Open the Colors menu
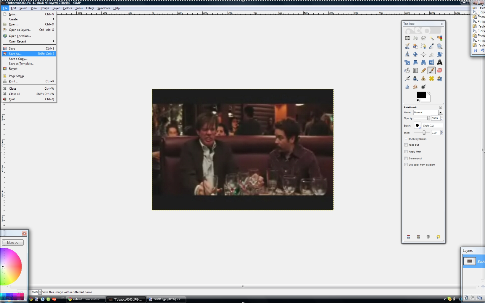 (67, 8)
